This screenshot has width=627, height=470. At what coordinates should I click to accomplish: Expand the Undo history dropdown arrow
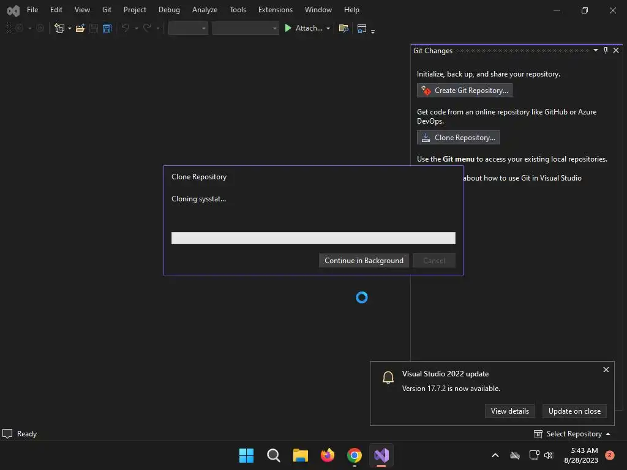pos(137,28)
